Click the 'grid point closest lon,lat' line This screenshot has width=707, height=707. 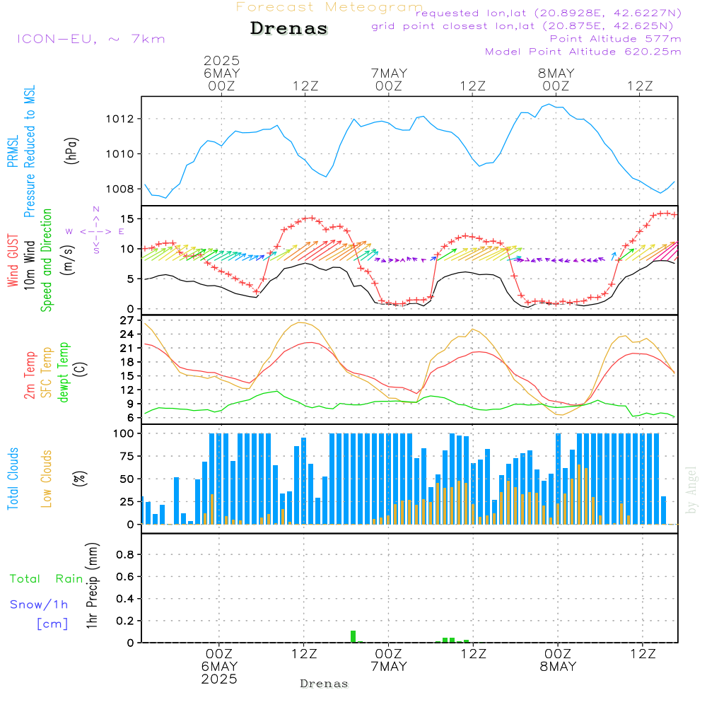522,26
